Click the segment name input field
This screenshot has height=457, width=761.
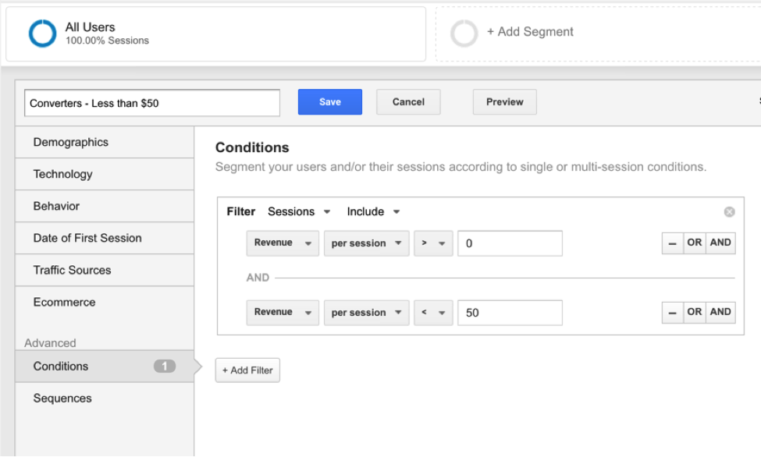(151, 103)
